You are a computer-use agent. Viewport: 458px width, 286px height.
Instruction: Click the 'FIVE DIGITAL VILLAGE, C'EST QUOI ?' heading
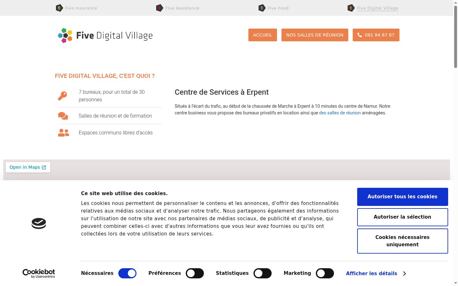[x=105, y=76]
